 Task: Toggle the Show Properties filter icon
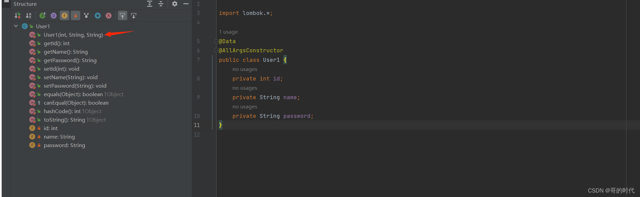coord(54,16)
